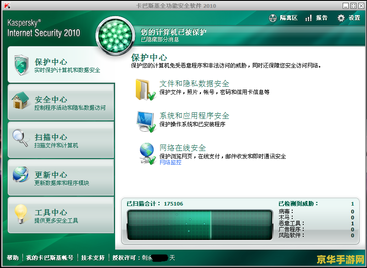
Task: Click the settings (设置) gear icon
Action: coord(341,18)
